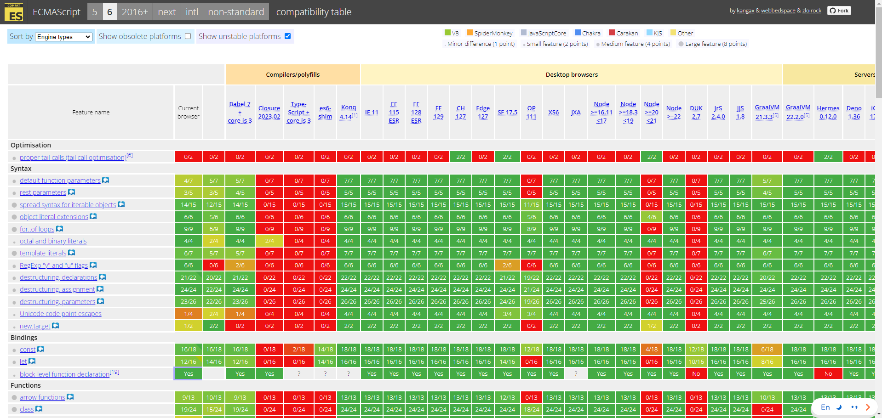This screenshot has width=882, height=418.
Task: Click the Desktop browsers group header
Action: [x=572, y=74]
